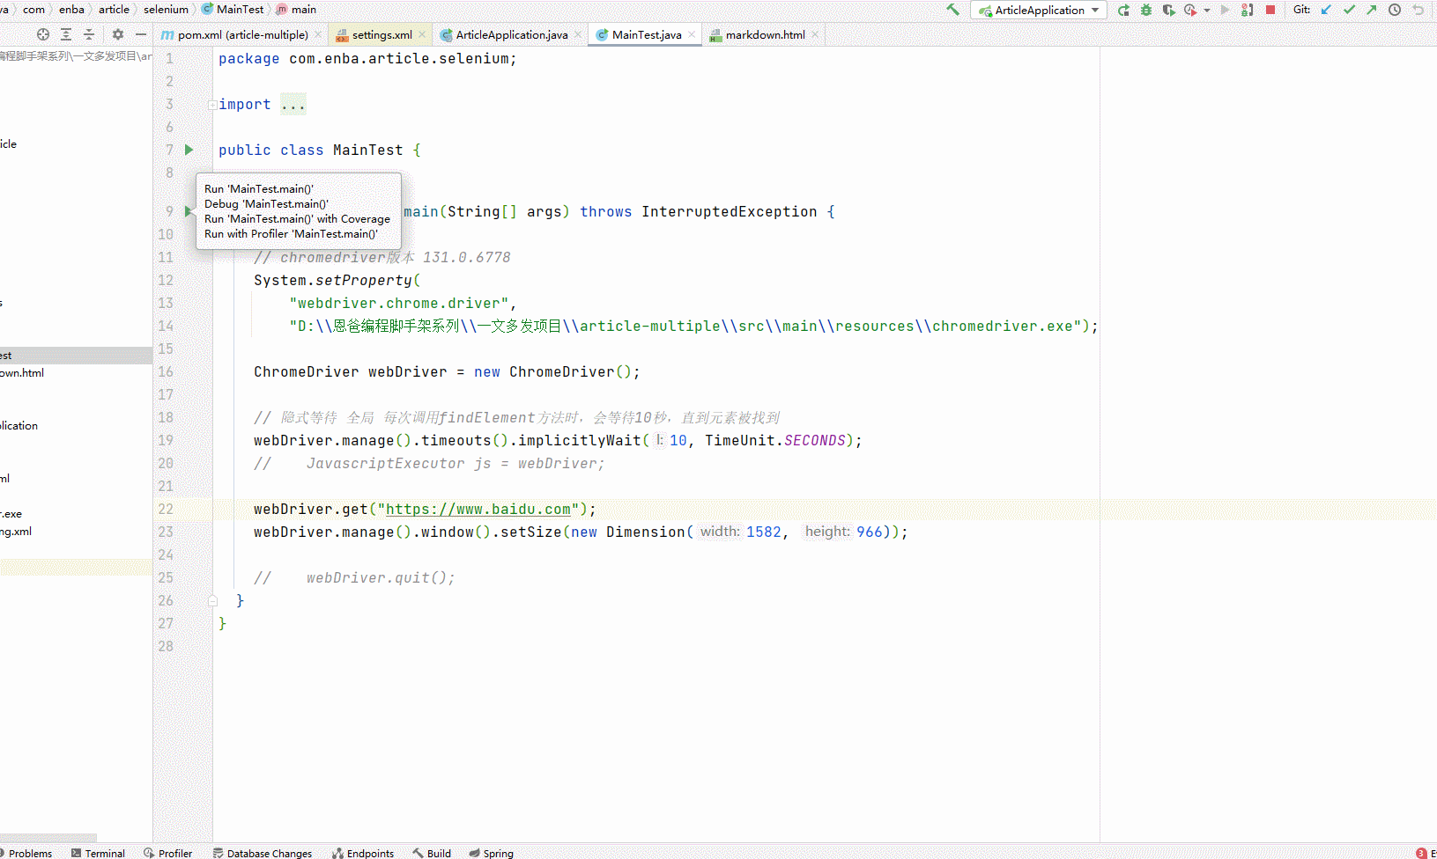The image size is (1437, 859).
Task: Push commits using the Git arrow icon
Action: [1371, 10]
